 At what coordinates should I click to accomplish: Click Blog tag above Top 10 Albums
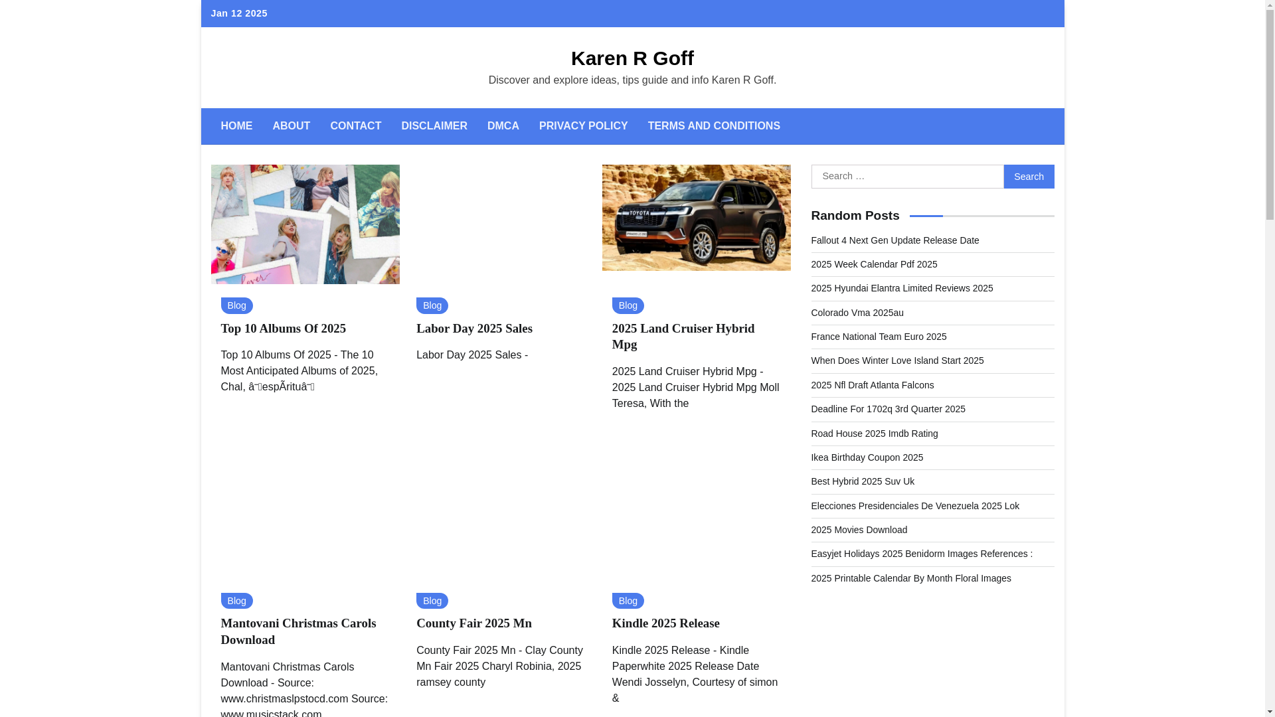(236, 305)
